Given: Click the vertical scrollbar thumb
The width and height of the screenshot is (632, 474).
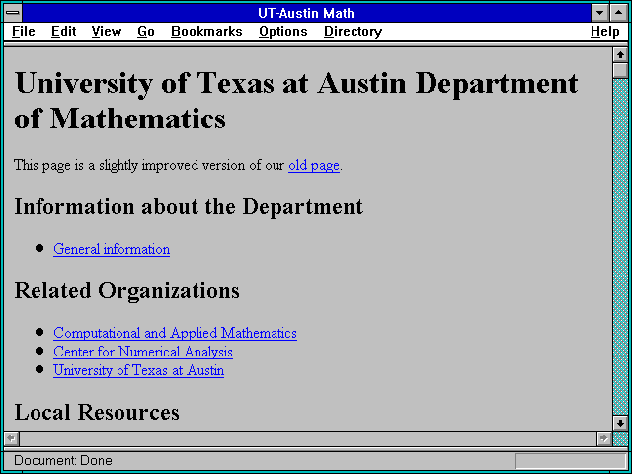Looking at the screenshot, I should [x=620, y=70].
